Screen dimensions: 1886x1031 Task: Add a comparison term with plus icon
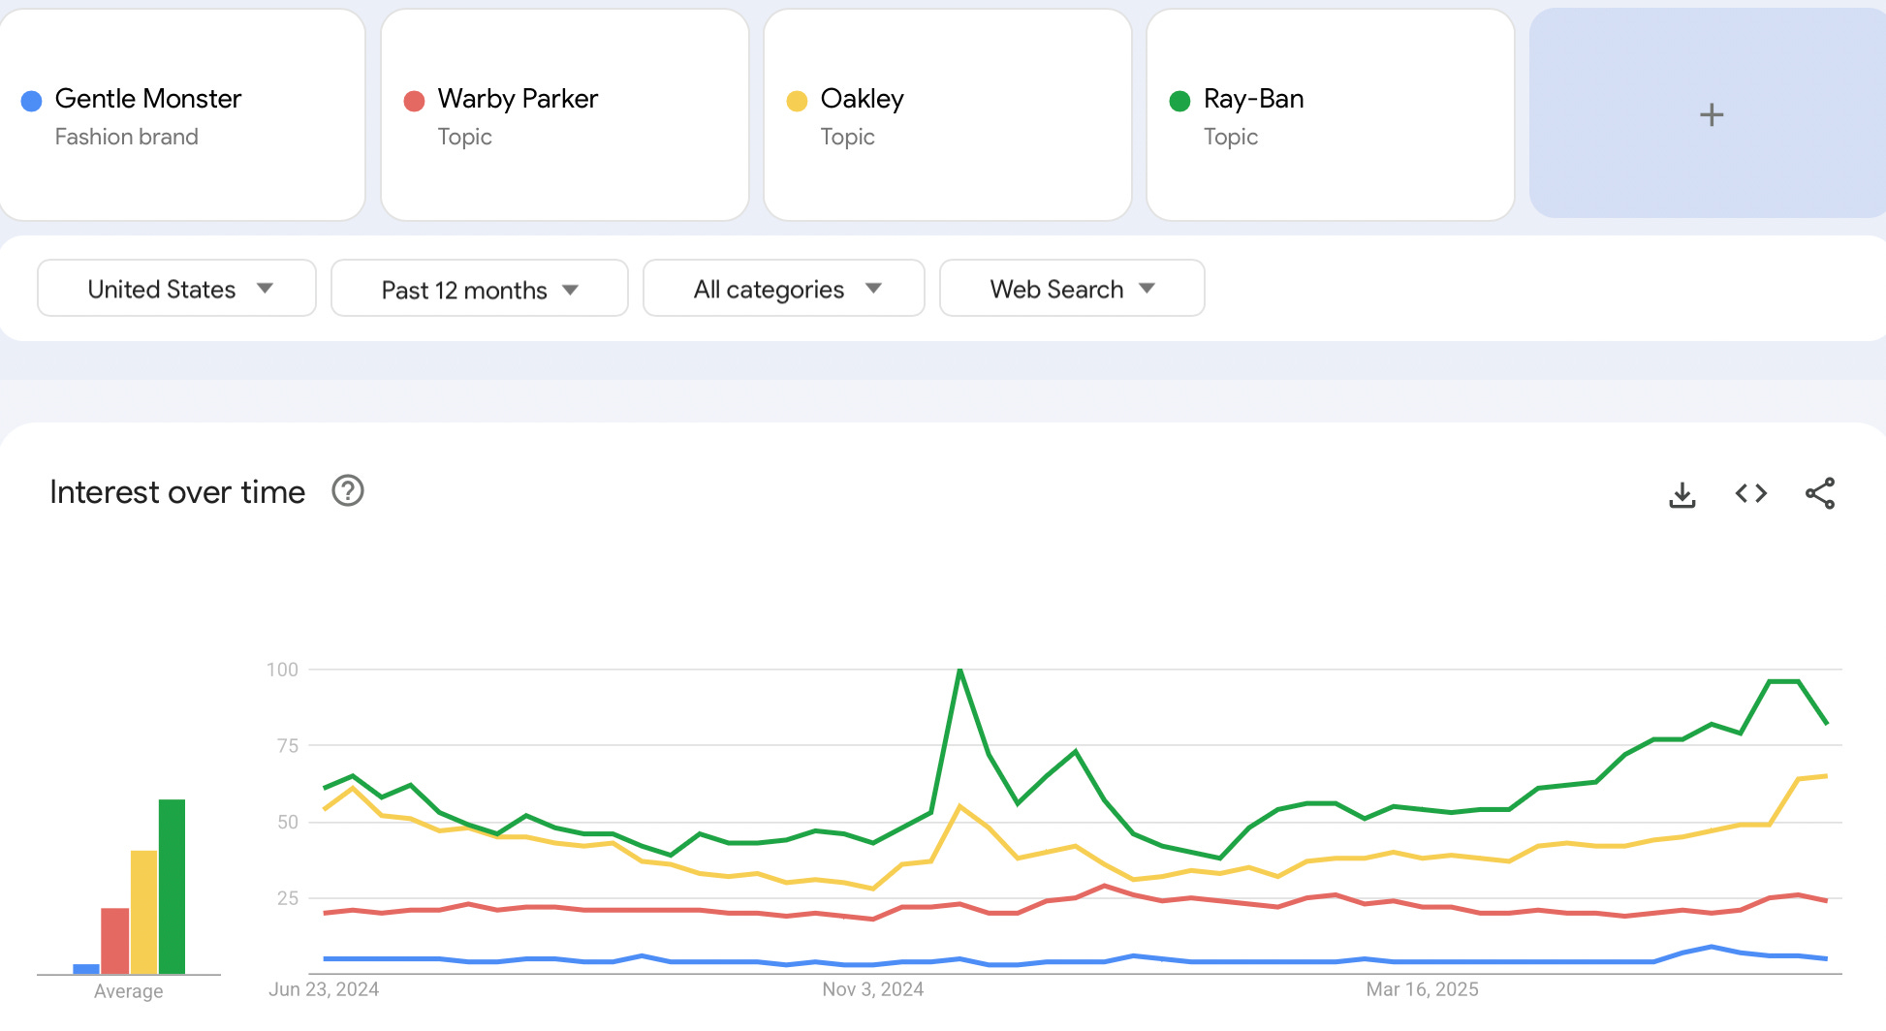point(1712,114)
